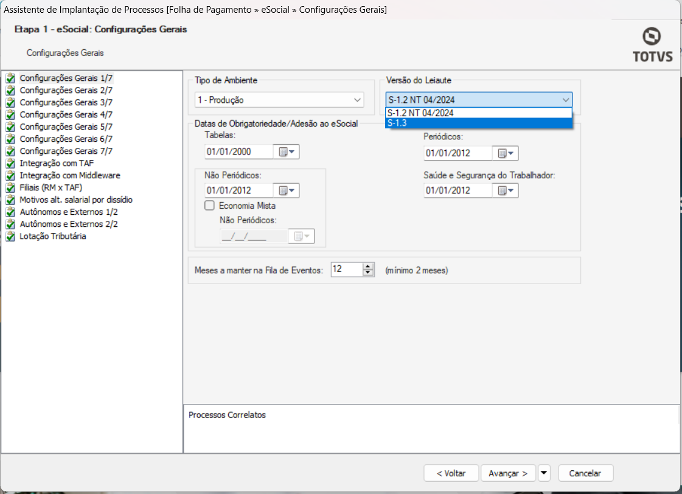Open the calendar picker for Saúde e Segurança do Trabalhador
682x494 pixels.
coord(506,190)
